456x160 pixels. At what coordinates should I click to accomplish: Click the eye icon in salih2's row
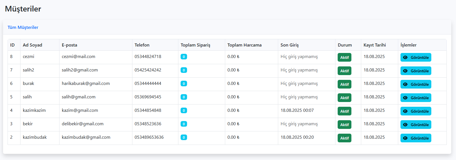click(x=405, y=71)
